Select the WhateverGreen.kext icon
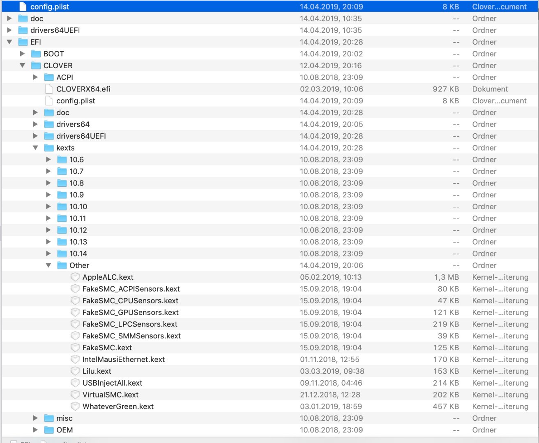The height and width of the screenshot is (443, 539). click(75, 406)
